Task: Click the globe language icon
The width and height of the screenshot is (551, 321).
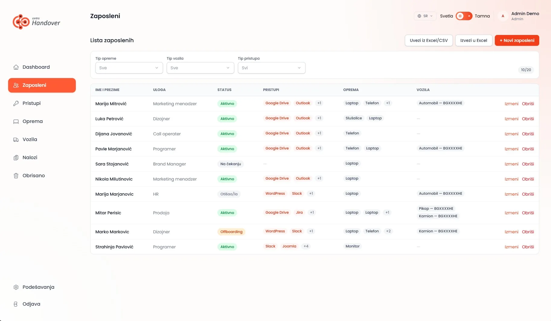Action: pyautogui.click(x=419, y=16)
